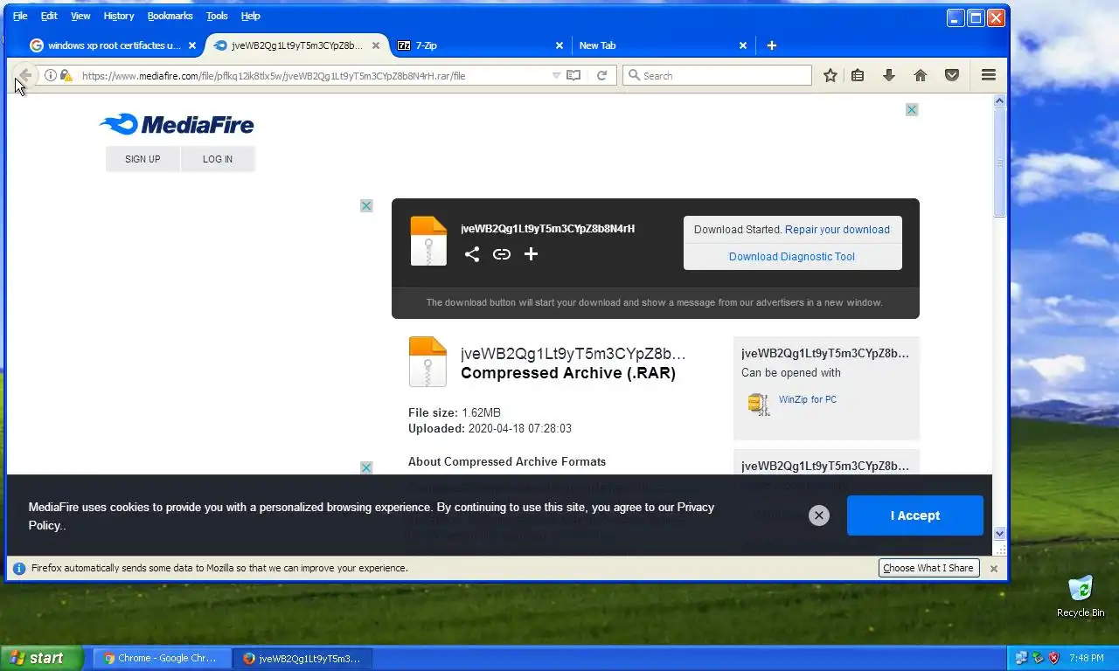Dismiss the cookie notice with the round X
The image size is (1119, 671).
click(x=818, y=515)
